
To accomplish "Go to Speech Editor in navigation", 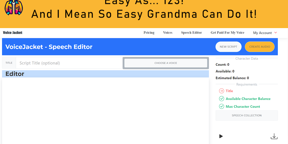I will click(191, 33).
